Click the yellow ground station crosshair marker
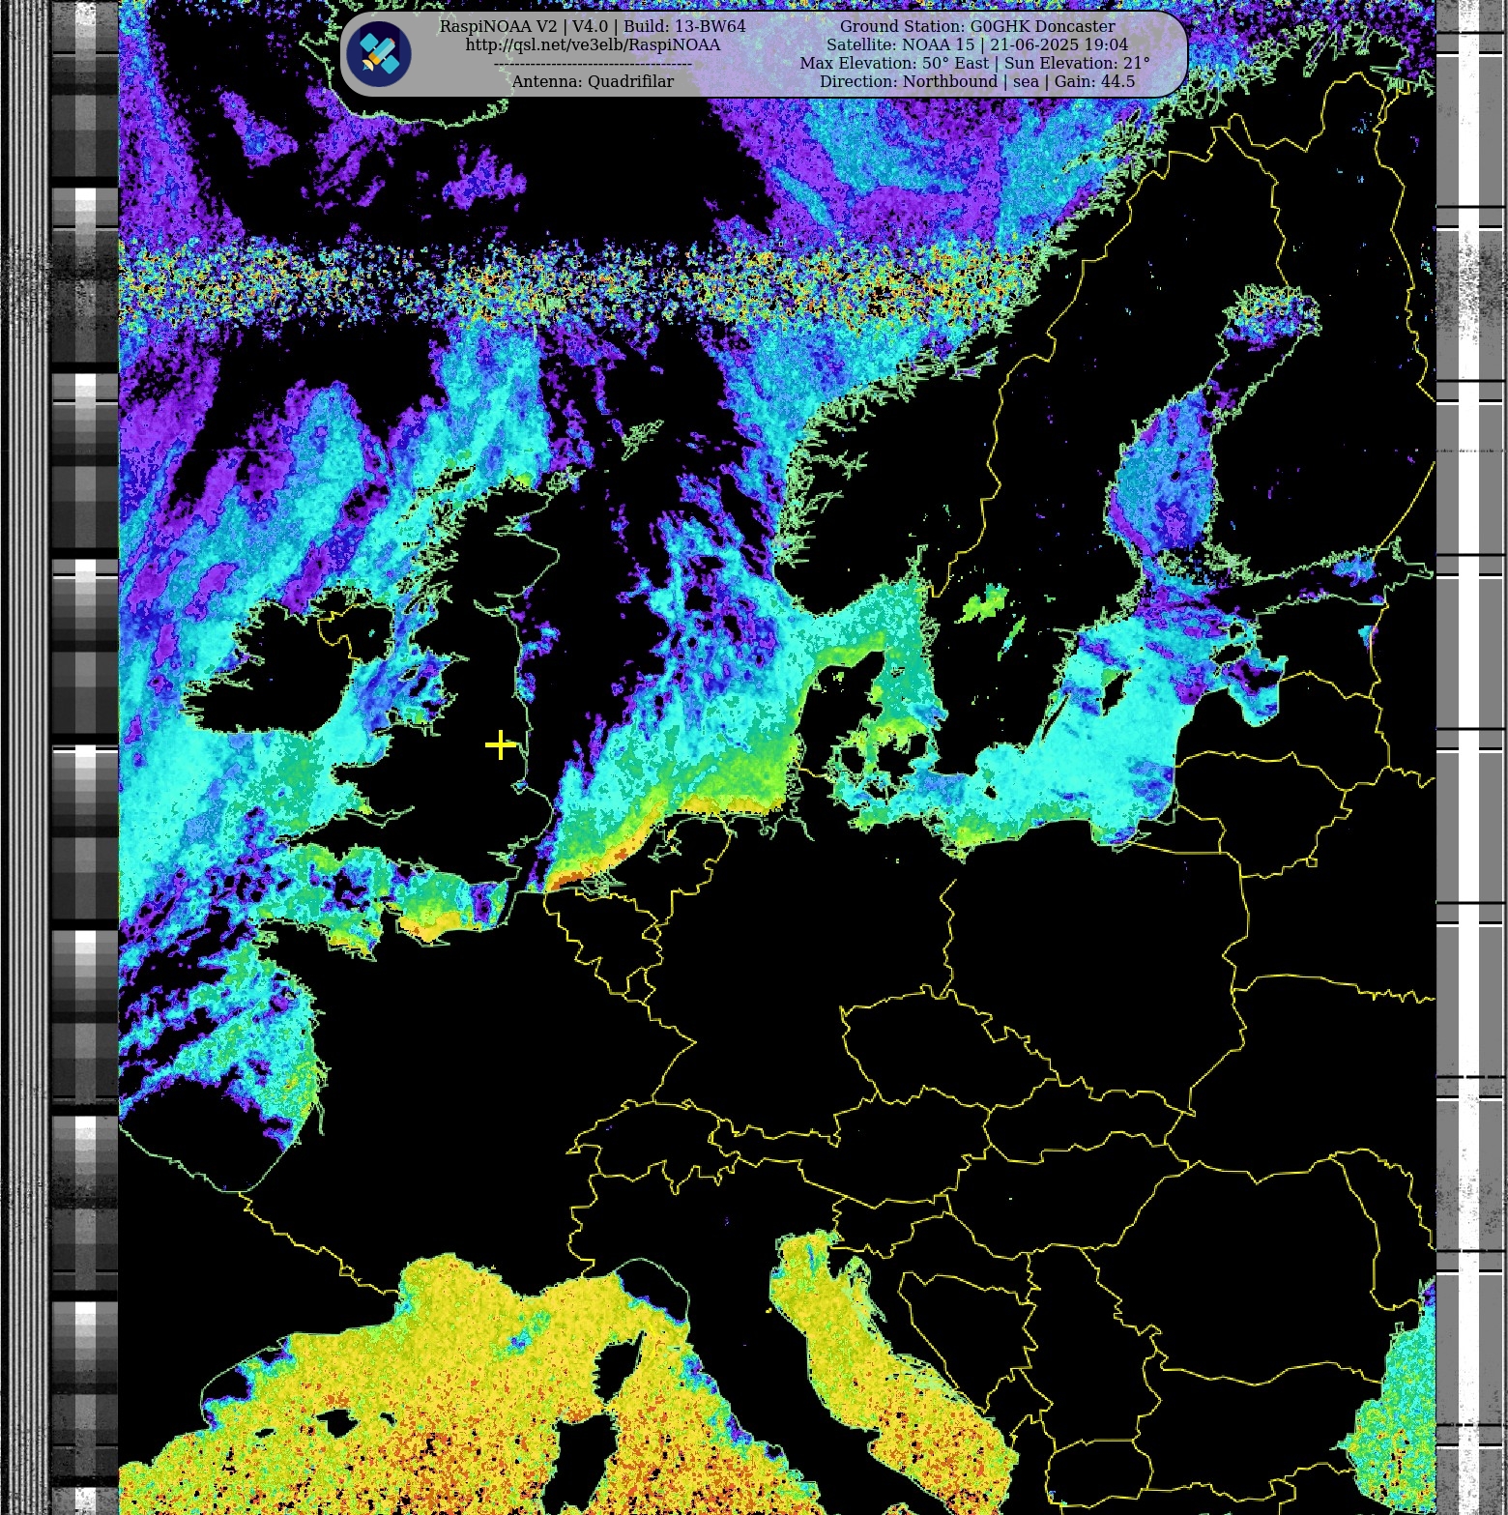Screen dimensions: 1508x1515 pyautogui.click(x=500, y=744)
